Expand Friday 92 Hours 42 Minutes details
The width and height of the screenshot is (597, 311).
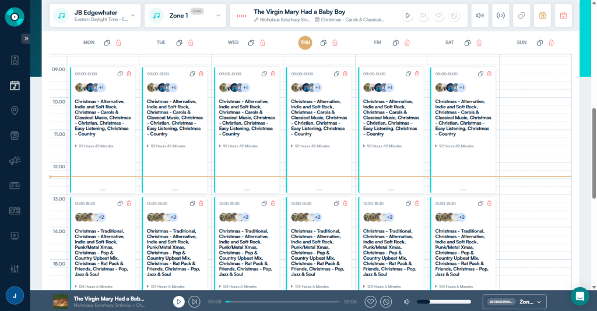click(382, 146)
